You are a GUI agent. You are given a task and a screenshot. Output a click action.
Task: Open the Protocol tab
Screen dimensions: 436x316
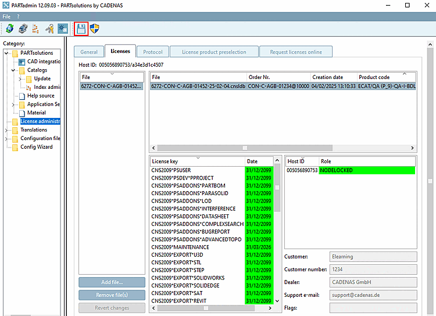[152, 52]
